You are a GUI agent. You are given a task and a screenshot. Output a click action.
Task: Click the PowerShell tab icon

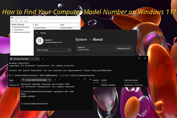coord(11,59)
